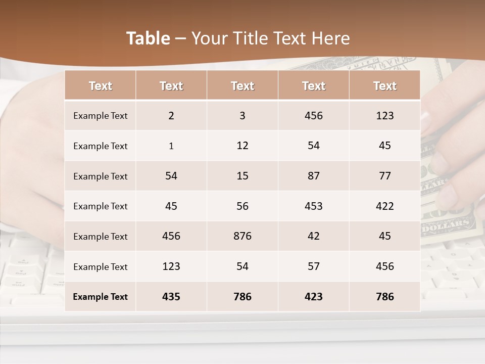The image size is (485, 364).
Task: Click the cell with value 77
Action: click(x=384, y=176)
